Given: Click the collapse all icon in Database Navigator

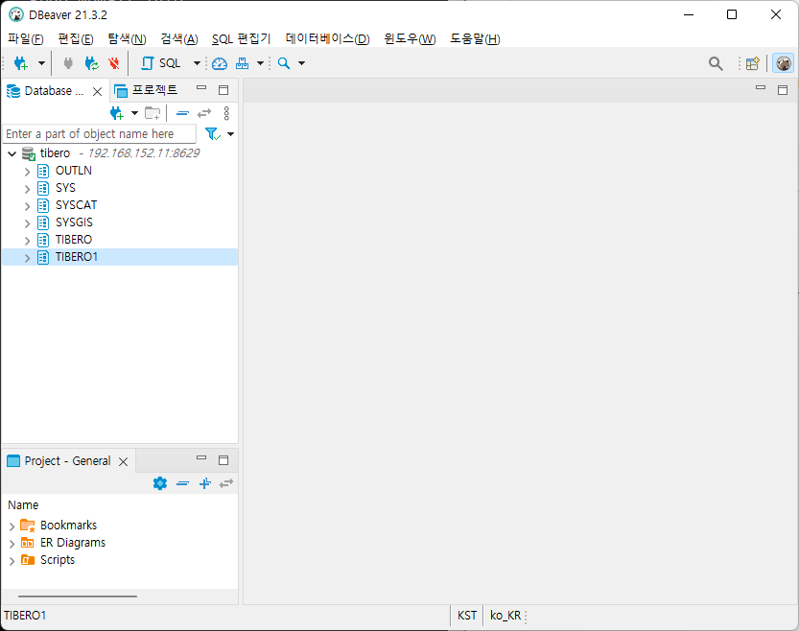Looking at the screenshot, I should tap(182, 113).
